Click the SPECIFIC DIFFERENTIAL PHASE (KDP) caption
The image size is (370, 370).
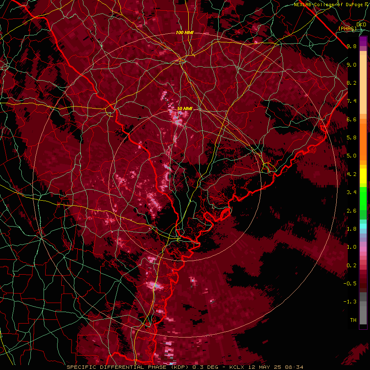click(128, 367)
